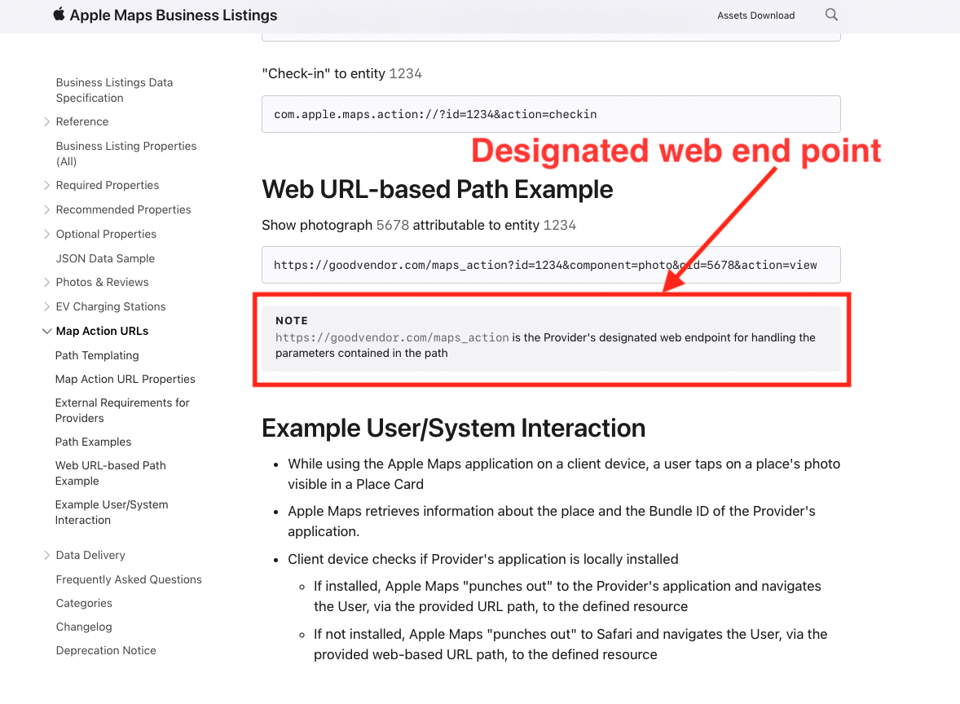
Task: Open Business Listings Data Specification page
Action: pos(114,90)
